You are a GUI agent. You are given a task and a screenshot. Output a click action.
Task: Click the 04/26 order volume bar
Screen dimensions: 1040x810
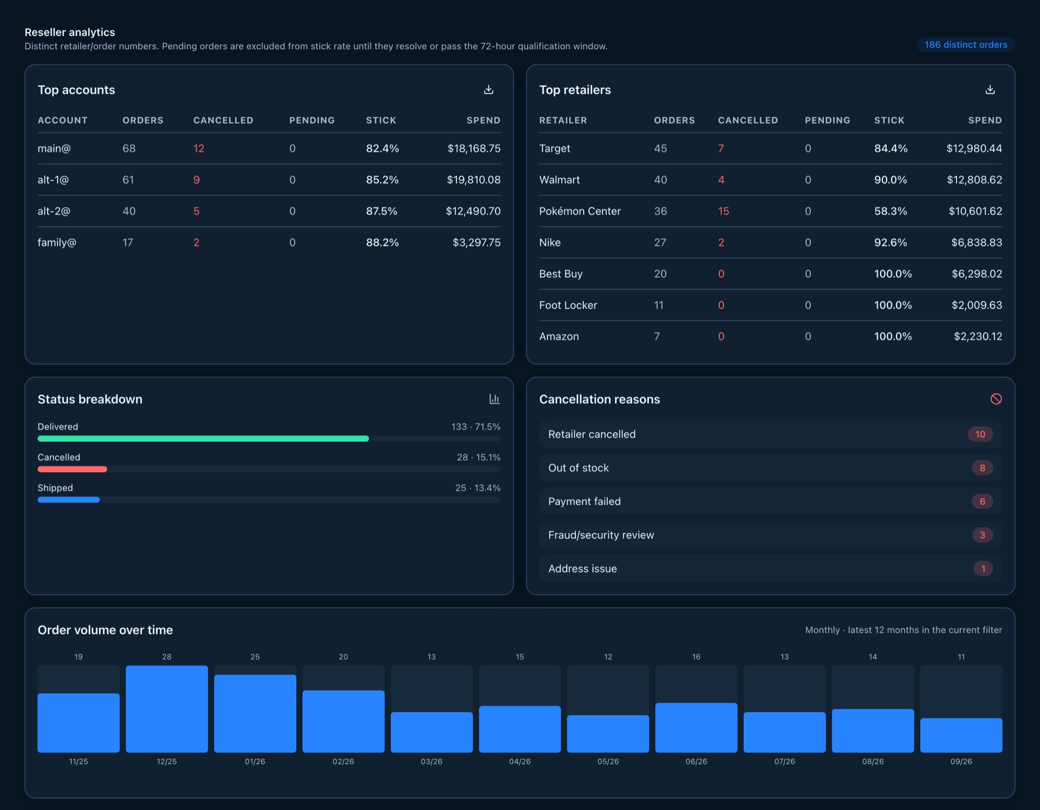coord(520,729)
